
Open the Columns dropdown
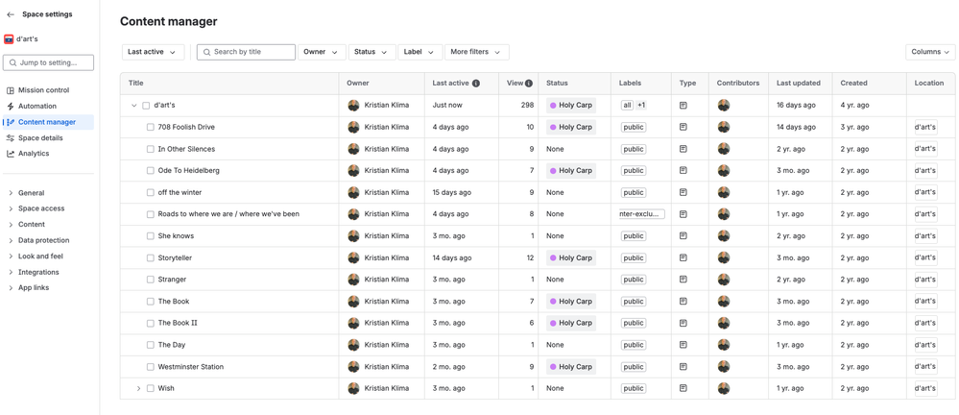click(930, 52)
